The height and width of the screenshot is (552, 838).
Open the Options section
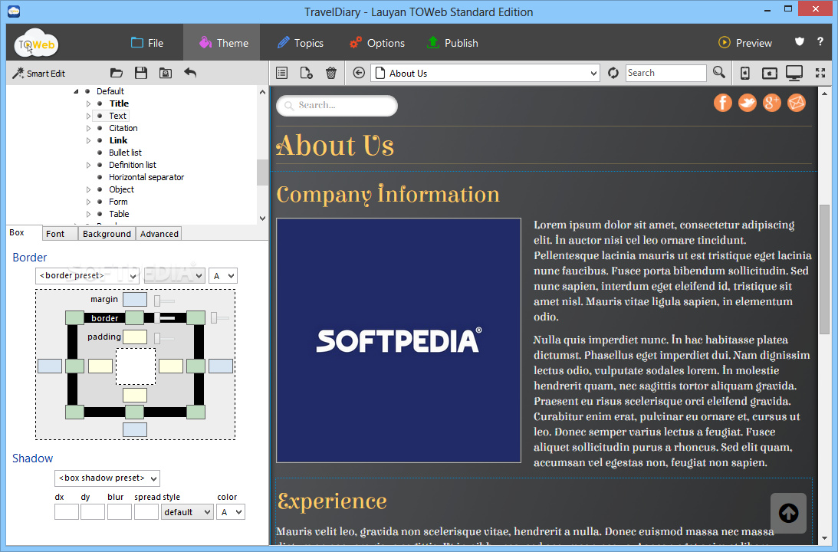(376, 43)
